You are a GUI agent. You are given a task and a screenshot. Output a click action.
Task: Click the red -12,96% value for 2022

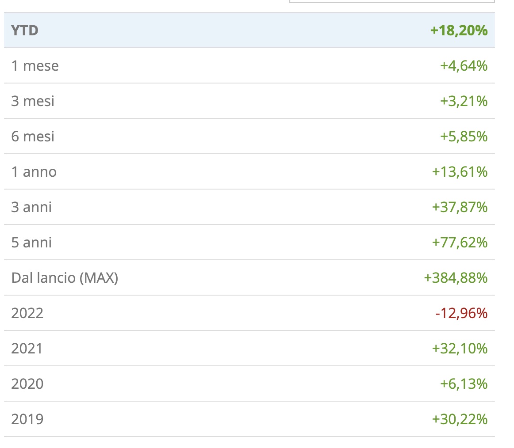coord(461,313)
